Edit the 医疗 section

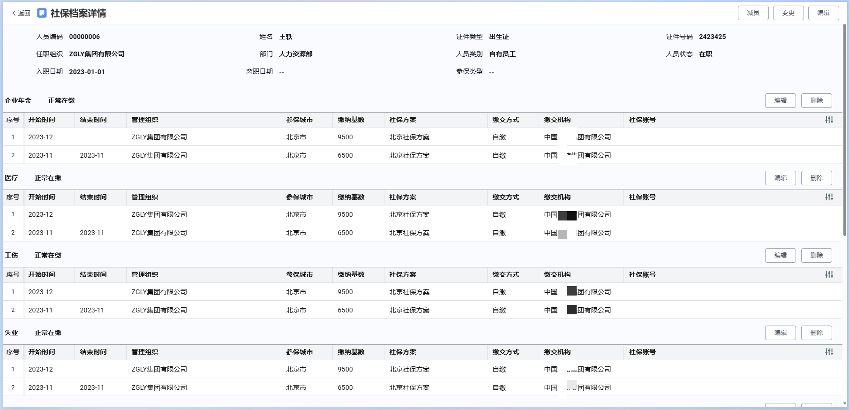click(780, 178)
